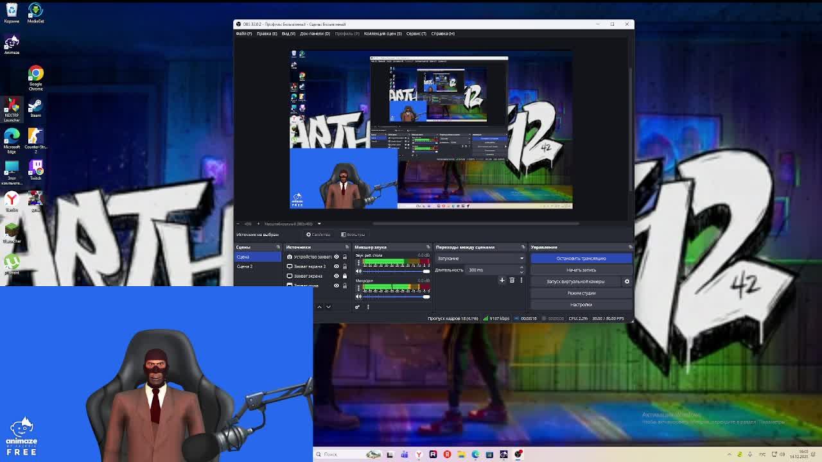The height and width of the screenshot is (462, 822).
Task: Select the Сцена scene
Action: click(258, 257)
